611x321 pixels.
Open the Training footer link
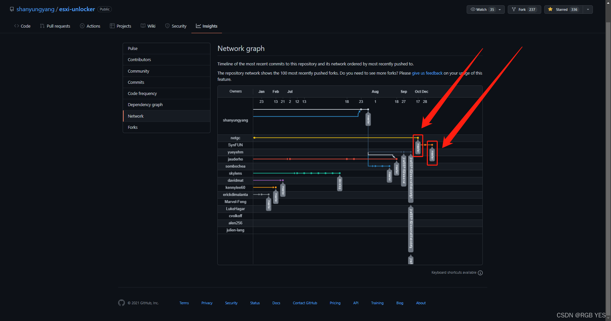point(377,303)
